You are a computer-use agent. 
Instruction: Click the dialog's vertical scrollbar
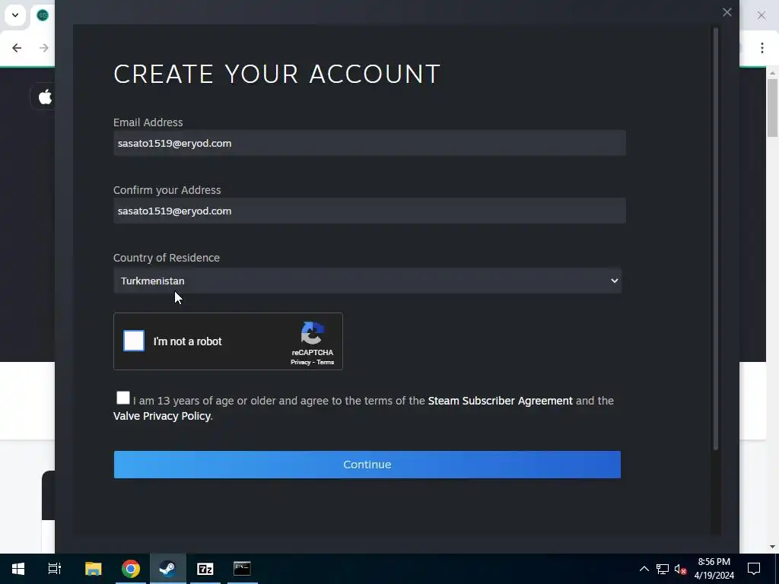(716, 238)
